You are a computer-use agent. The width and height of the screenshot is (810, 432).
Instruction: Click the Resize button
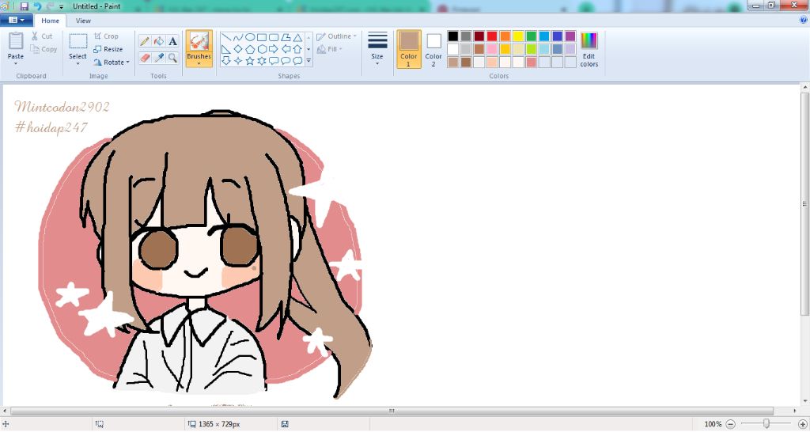click(108, 49)
